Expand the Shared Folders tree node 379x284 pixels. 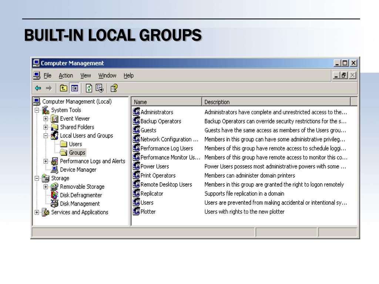(x=46, y=127)
